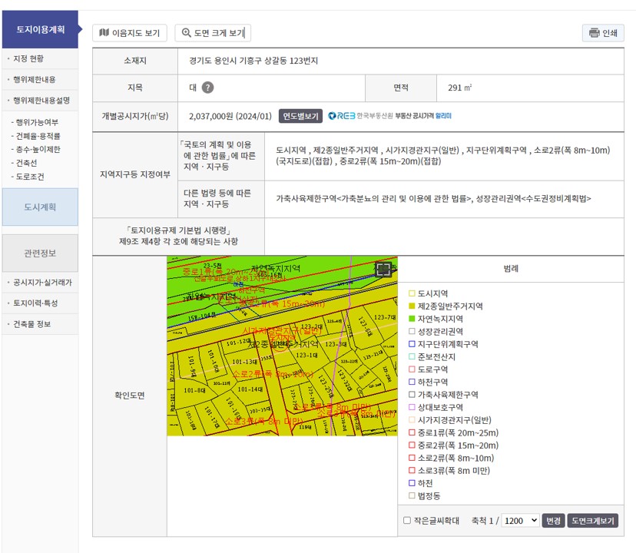The width and height of the screenshot is (636, 553).
Task: Click the address 경기도 용인시 기흥구 상갈동 123번지
Action: pos(253,61)
